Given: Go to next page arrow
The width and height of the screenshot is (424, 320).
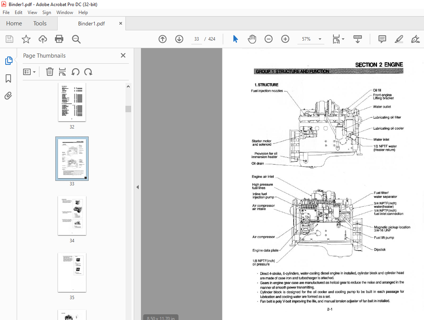Looking at the screenshot, I should pyautogui.click(x=179, y=39).
